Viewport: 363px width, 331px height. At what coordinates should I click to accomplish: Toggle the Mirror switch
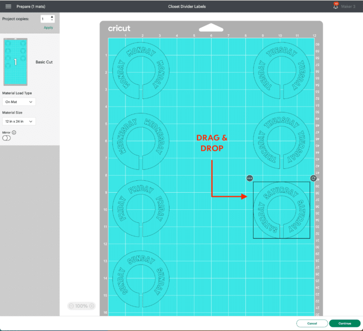pyautogui.click(x=7, y=138)
